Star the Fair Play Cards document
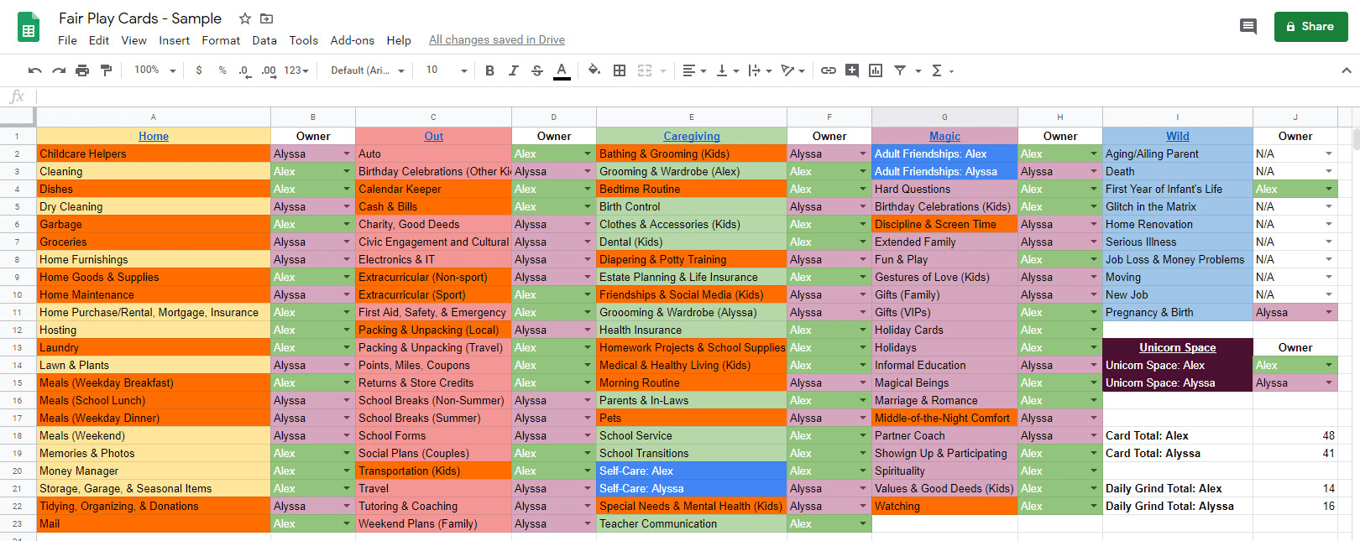Screen dimensions: 1360x541 tap(245, 18)
